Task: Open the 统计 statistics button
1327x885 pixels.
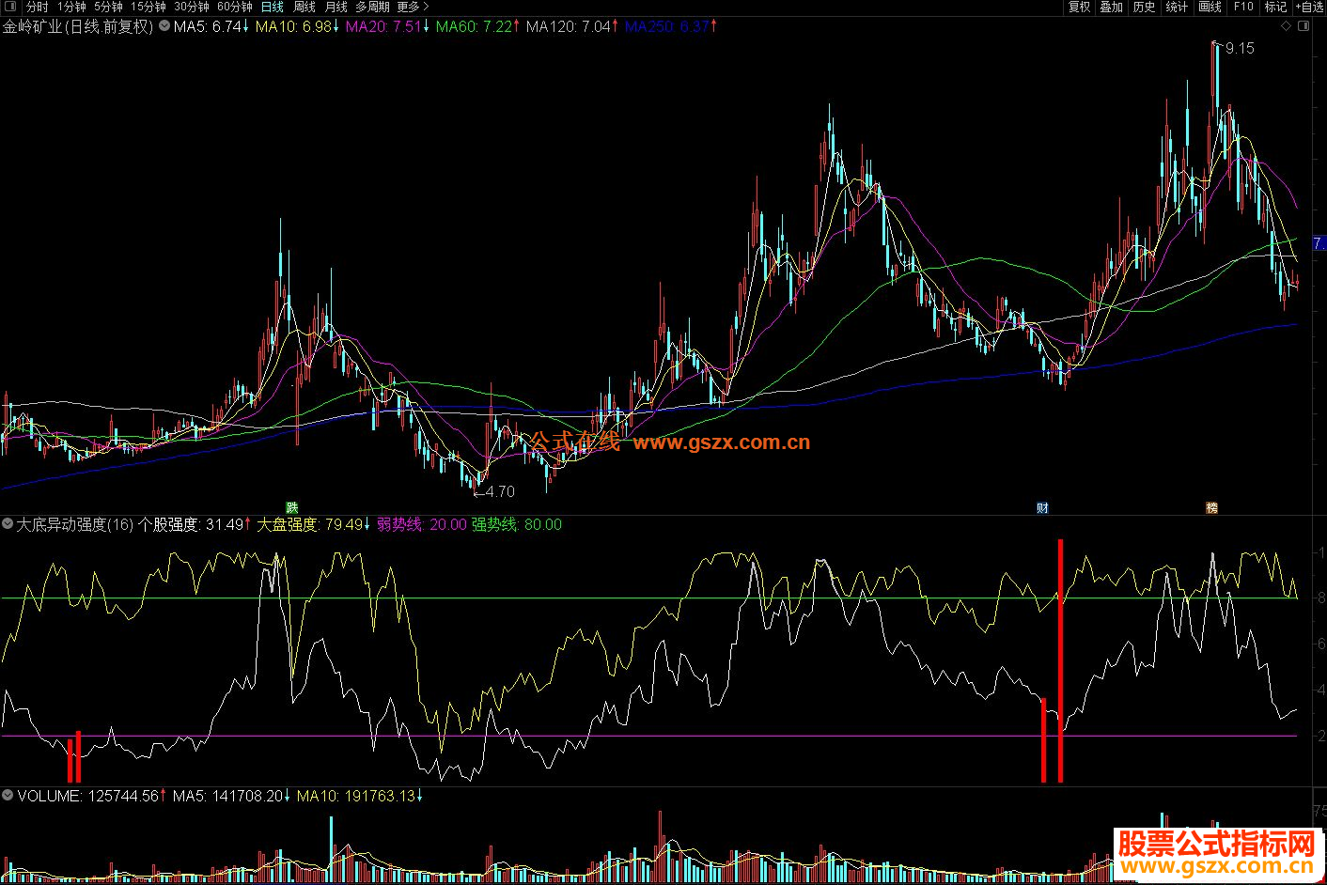Action: click(x=1177, y=7)
